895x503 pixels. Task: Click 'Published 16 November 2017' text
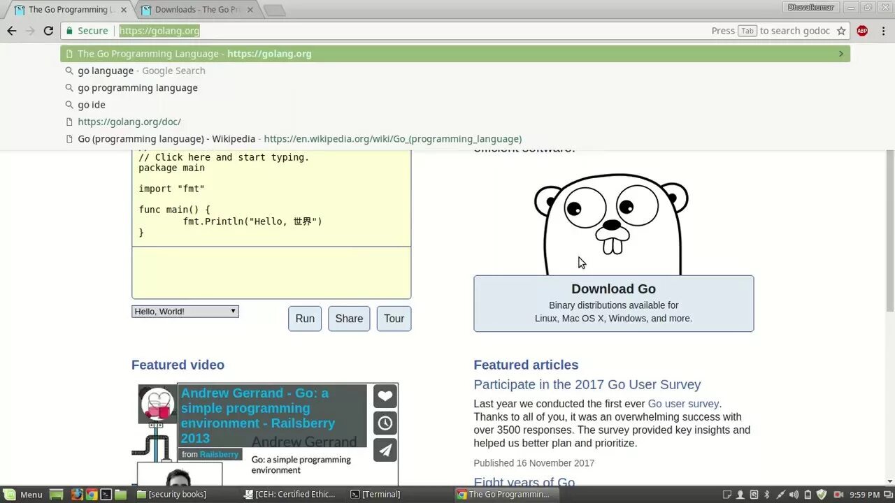[534, 463]
